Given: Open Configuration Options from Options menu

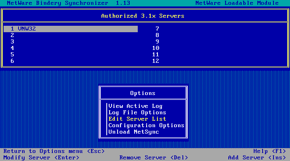Looking at the screenshot, I should click(146, 126).
